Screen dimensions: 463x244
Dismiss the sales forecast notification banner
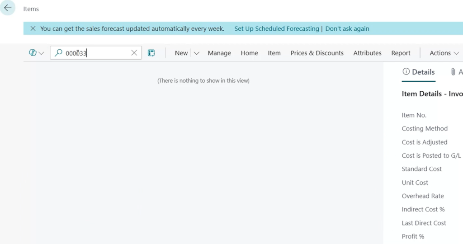(x=33, y=28)
